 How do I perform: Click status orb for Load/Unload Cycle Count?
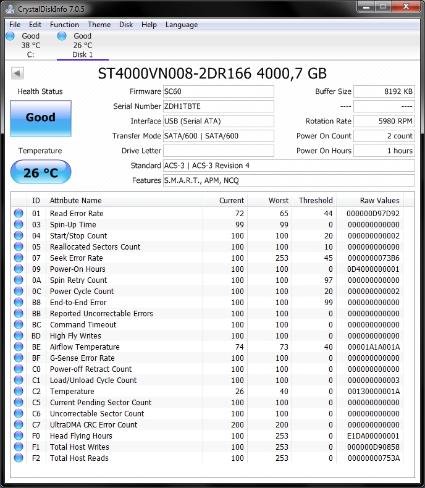click(19, 380)
